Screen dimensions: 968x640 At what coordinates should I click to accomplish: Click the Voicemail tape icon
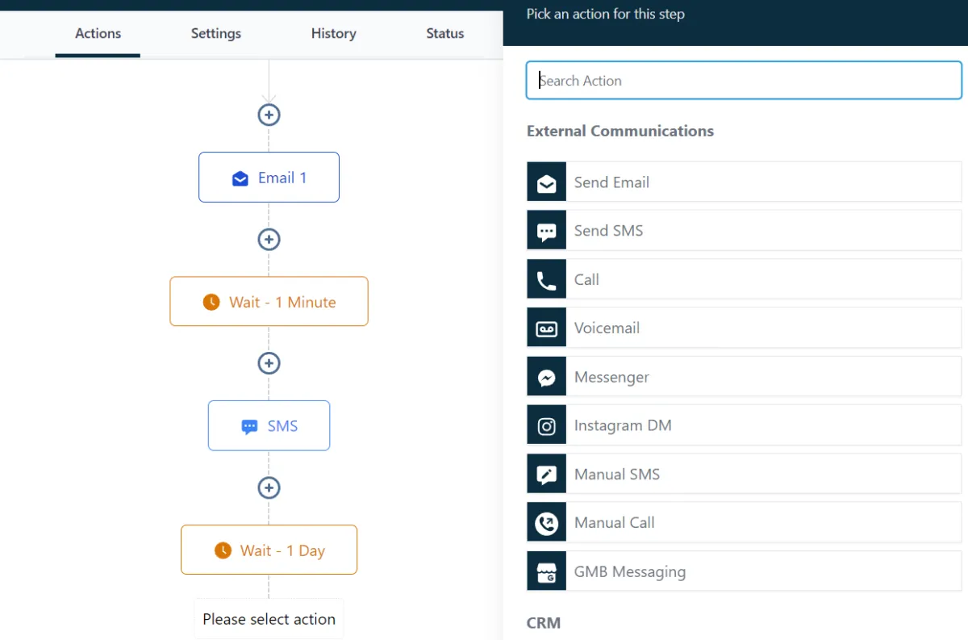pos(546,328)
